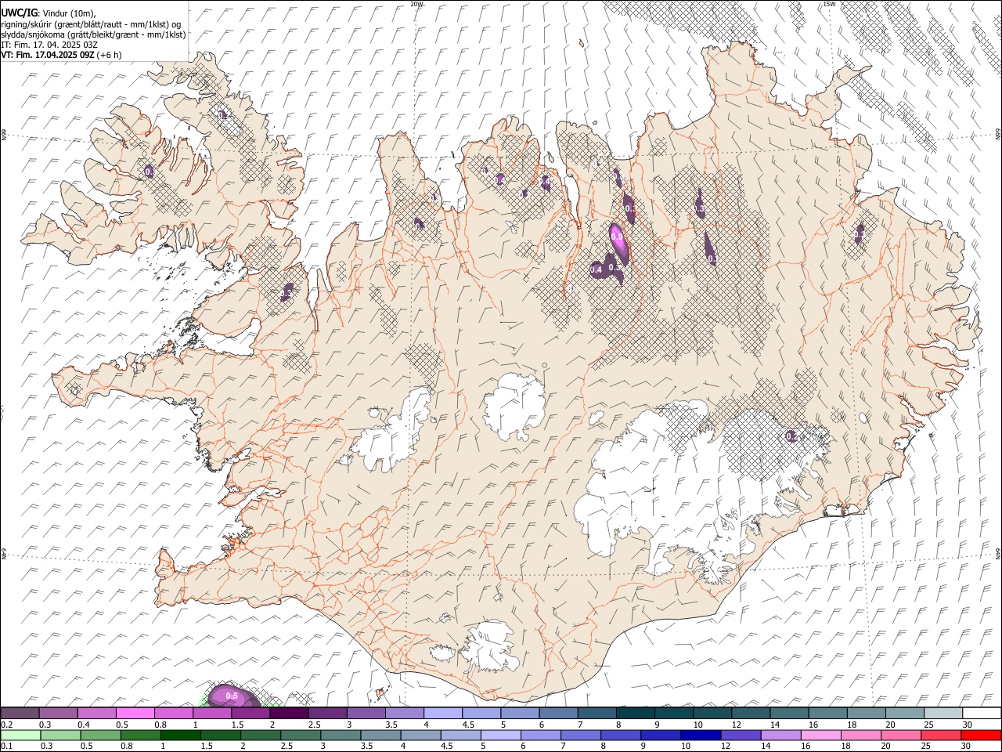This screenshot has height=752, width=1002.
Task: Click the '20W' longitude label
Action: [x=416, y=4]
